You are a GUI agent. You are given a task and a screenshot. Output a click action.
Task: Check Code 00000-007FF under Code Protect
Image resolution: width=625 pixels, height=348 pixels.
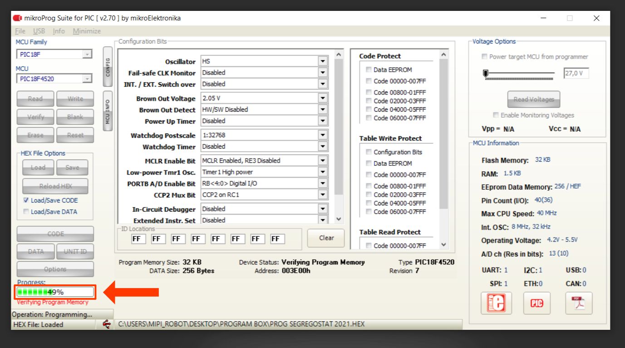click(x=369, y=81)
